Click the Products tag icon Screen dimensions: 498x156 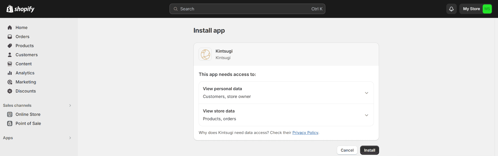coord(10,46)
